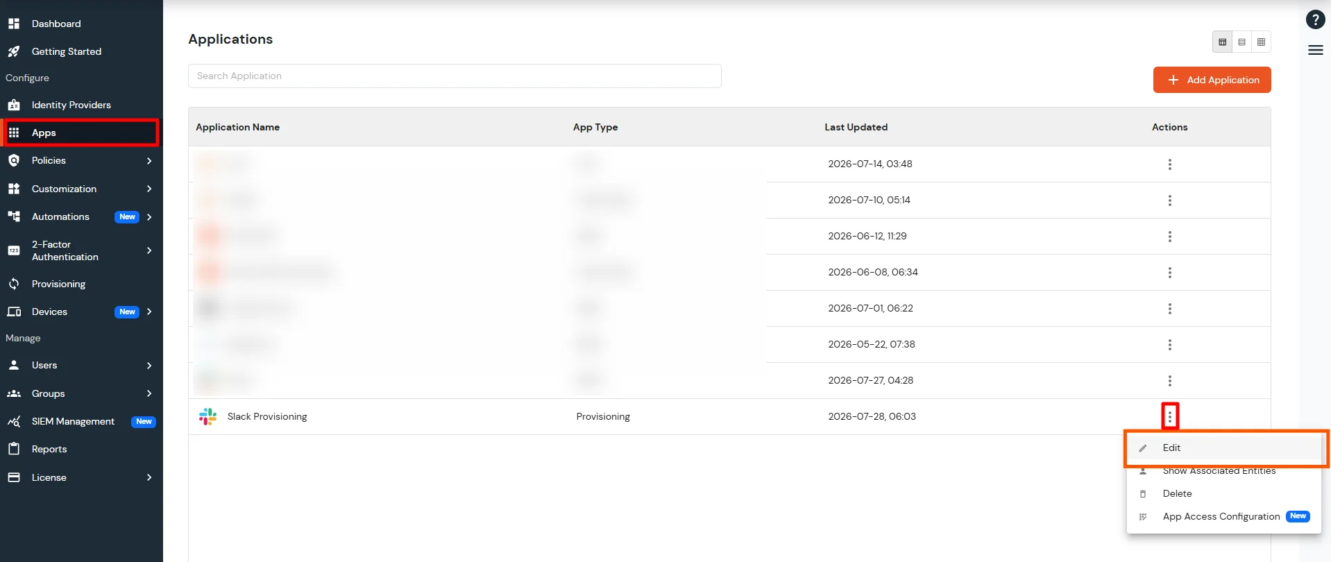Viewport: 1331px width, 562px height.
Task: Open actions menu for the 2026-06-12 row
Action: pyautogui.click(x=1169, y=237)
